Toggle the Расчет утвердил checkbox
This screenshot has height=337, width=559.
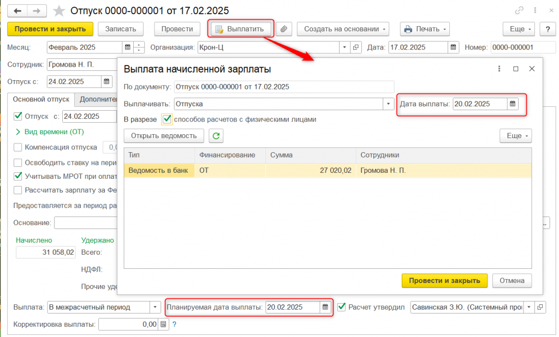(x=342, y=306)
